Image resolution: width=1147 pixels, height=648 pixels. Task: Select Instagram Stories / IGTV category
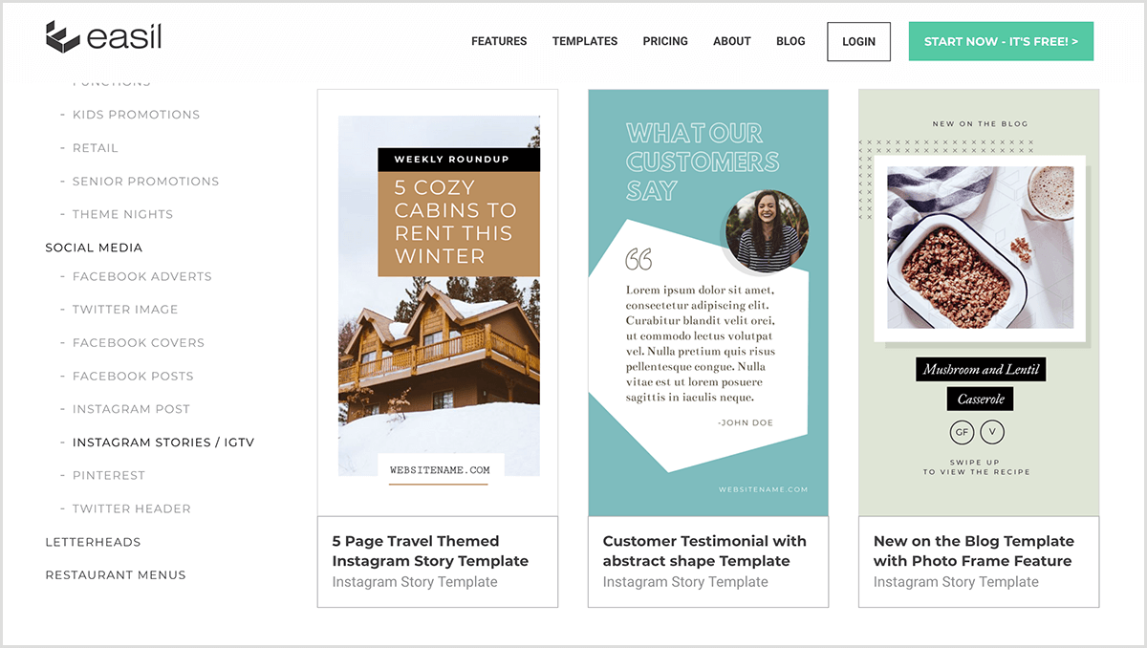(163, 443)
